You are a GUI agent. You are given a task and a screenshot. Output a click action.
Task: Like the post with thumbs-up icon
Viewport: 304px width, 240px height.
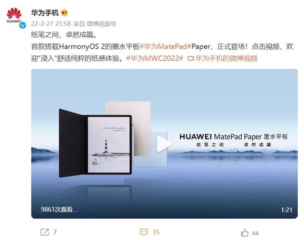[245, 232]
